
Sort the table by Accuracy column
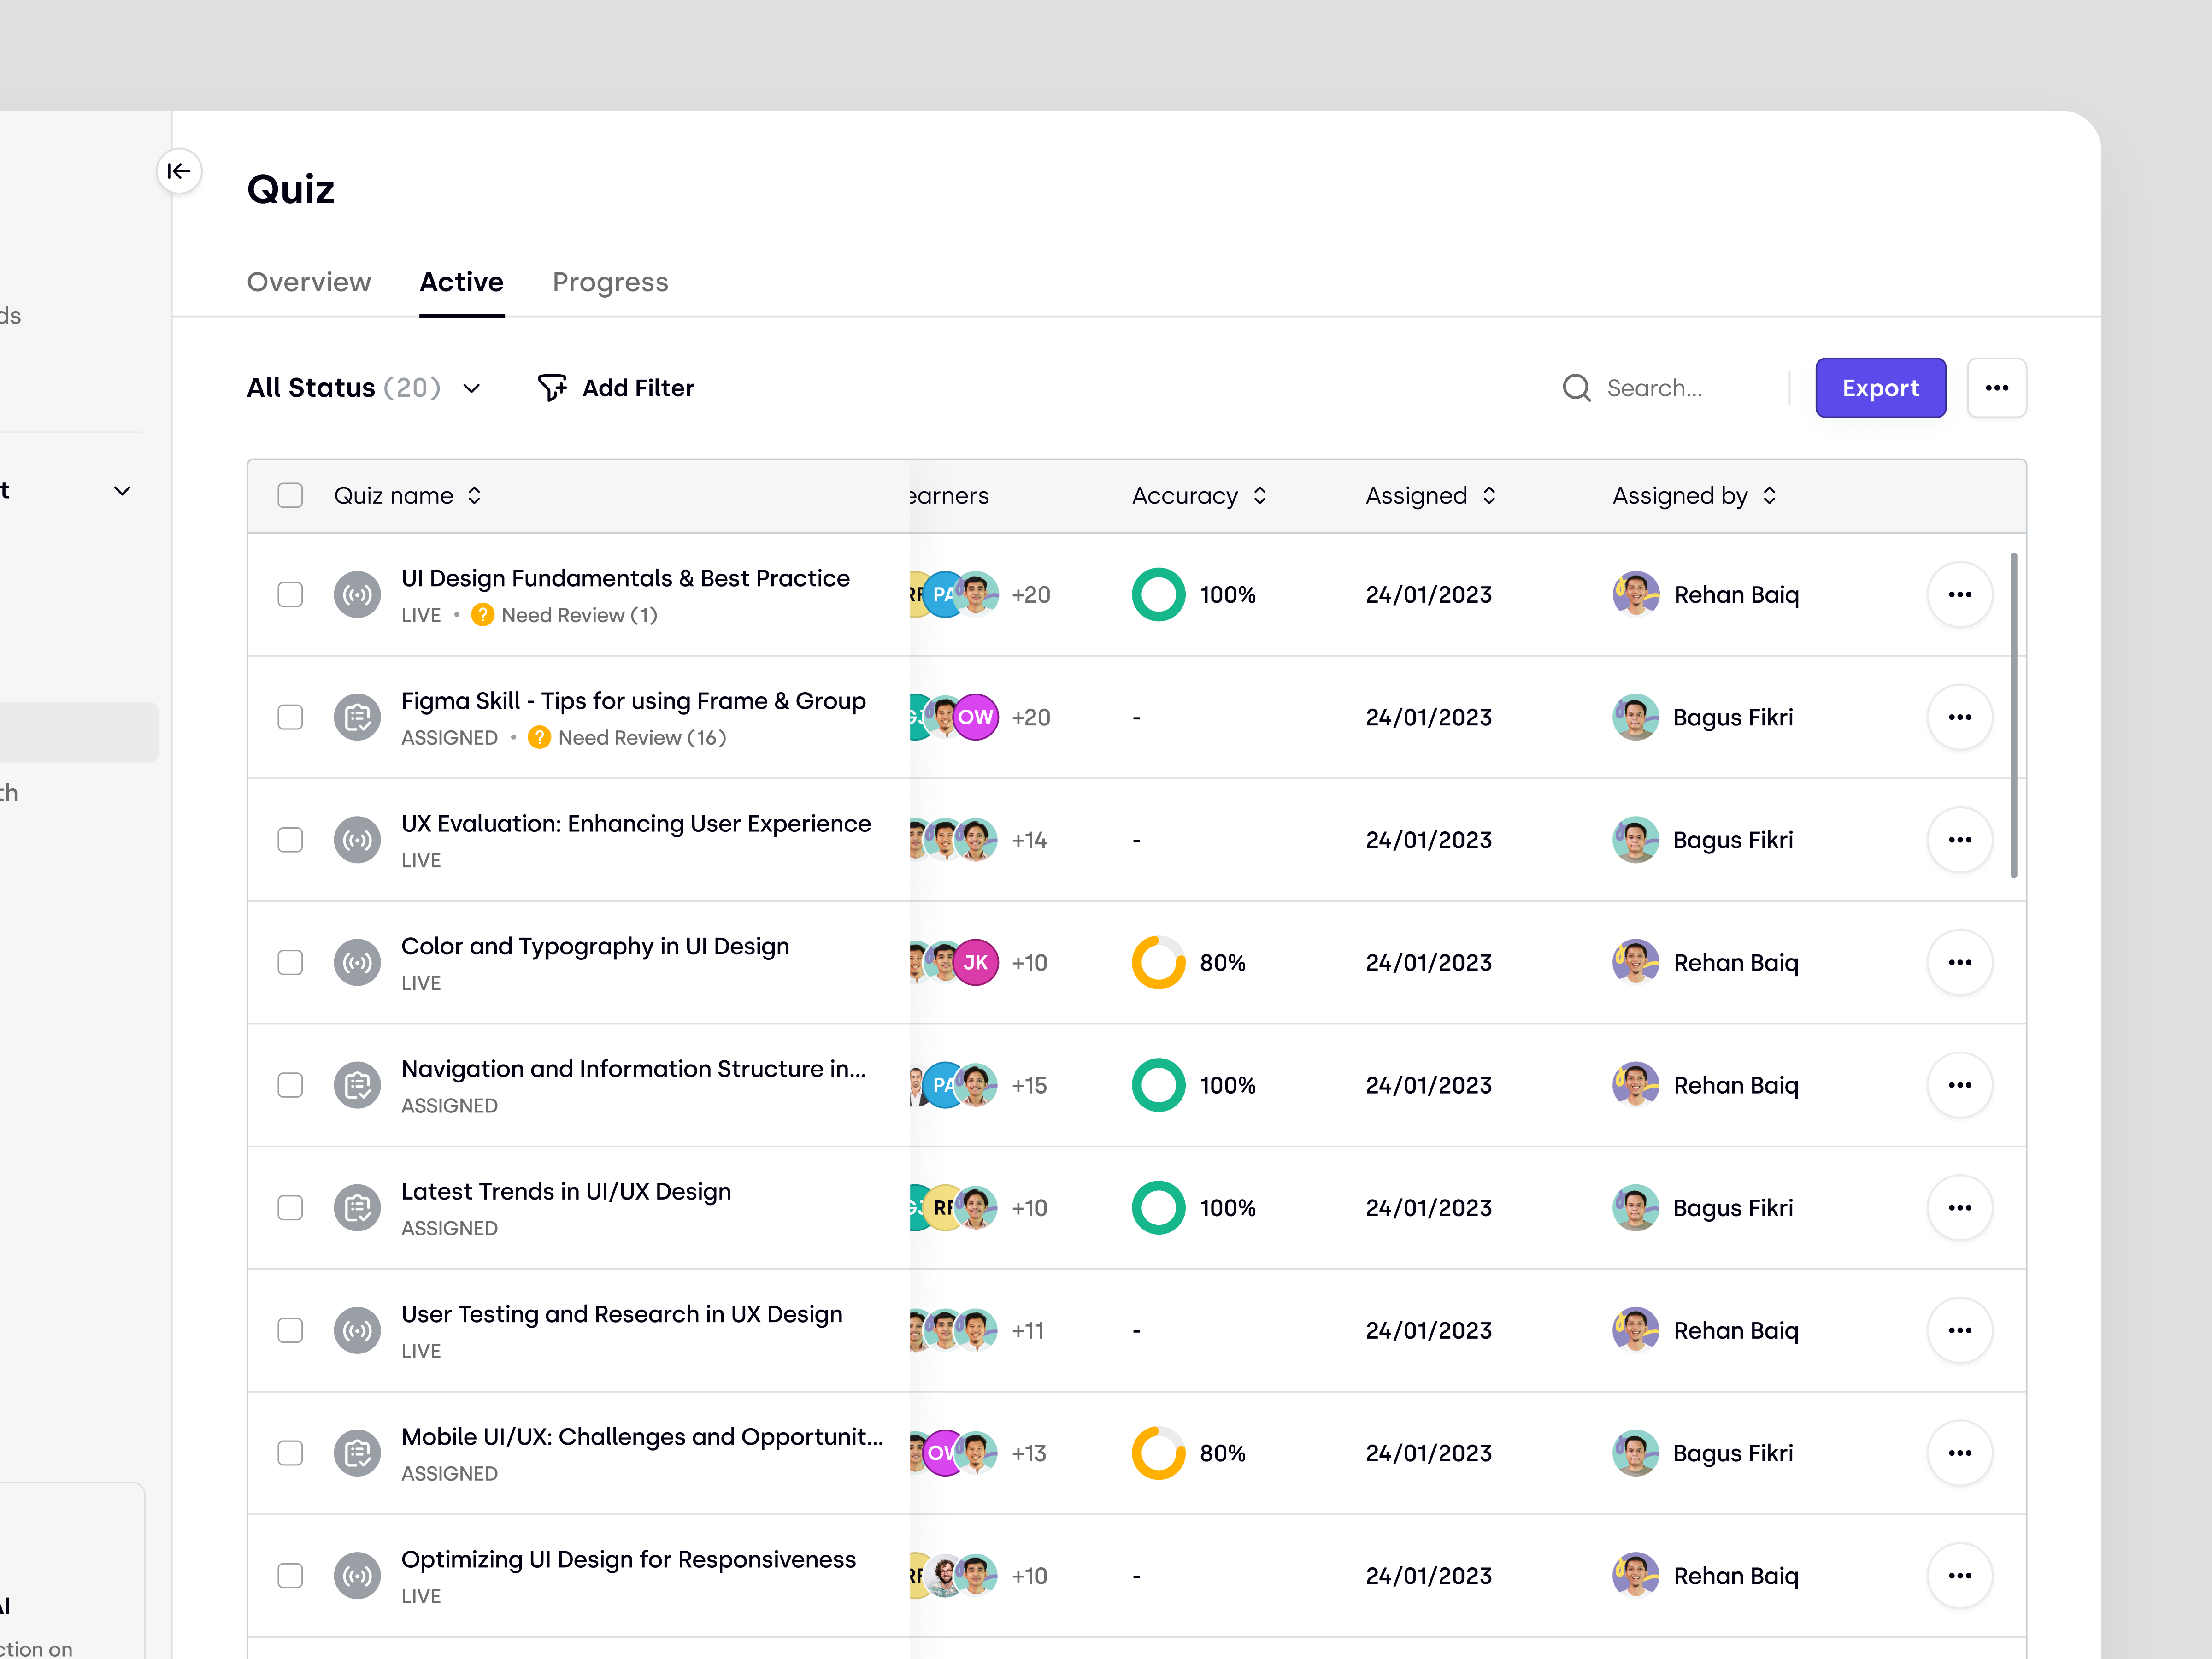click(1260, 495)
